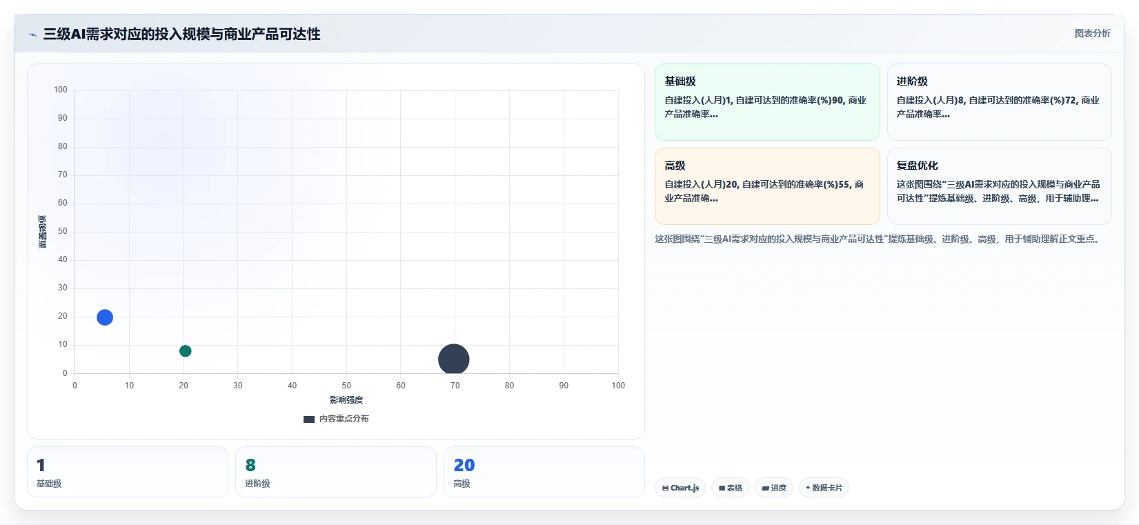Open the 进阶级 summary card
This screenshot has height=525, width=1139.
coord(999,102)
